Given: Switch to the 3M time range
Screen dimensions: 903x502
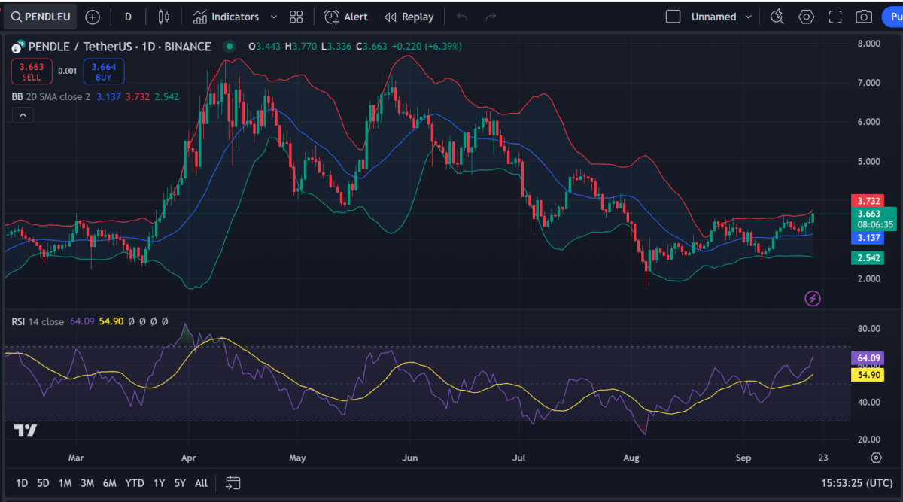Looking at the screenshot, I should (87, 482).
